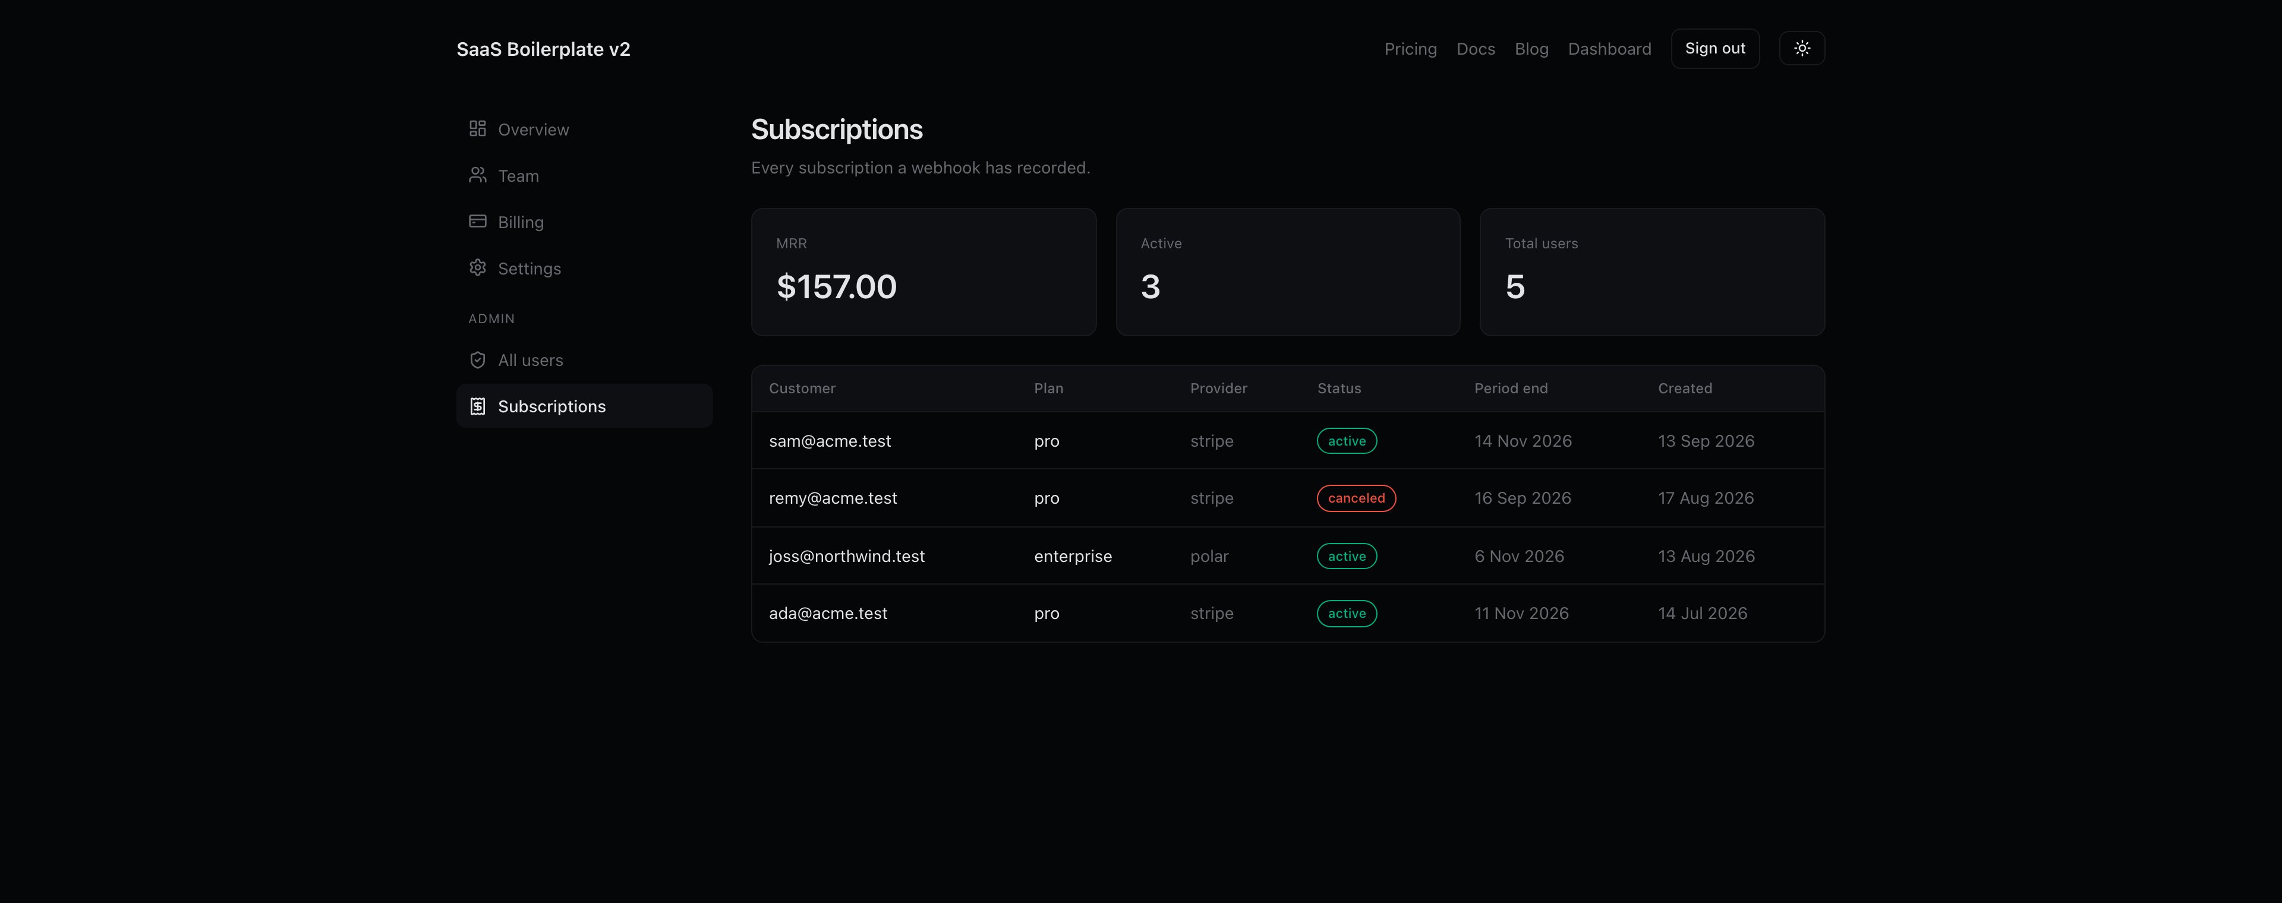Click the MRR $157.00 card
Viewport: 2282px width, 903px height.
point(923,271)
